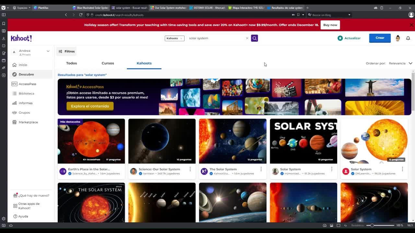Open the browser profile avatar
The width and height of the screenshot is (415, 233).
(x=411, y=15)
